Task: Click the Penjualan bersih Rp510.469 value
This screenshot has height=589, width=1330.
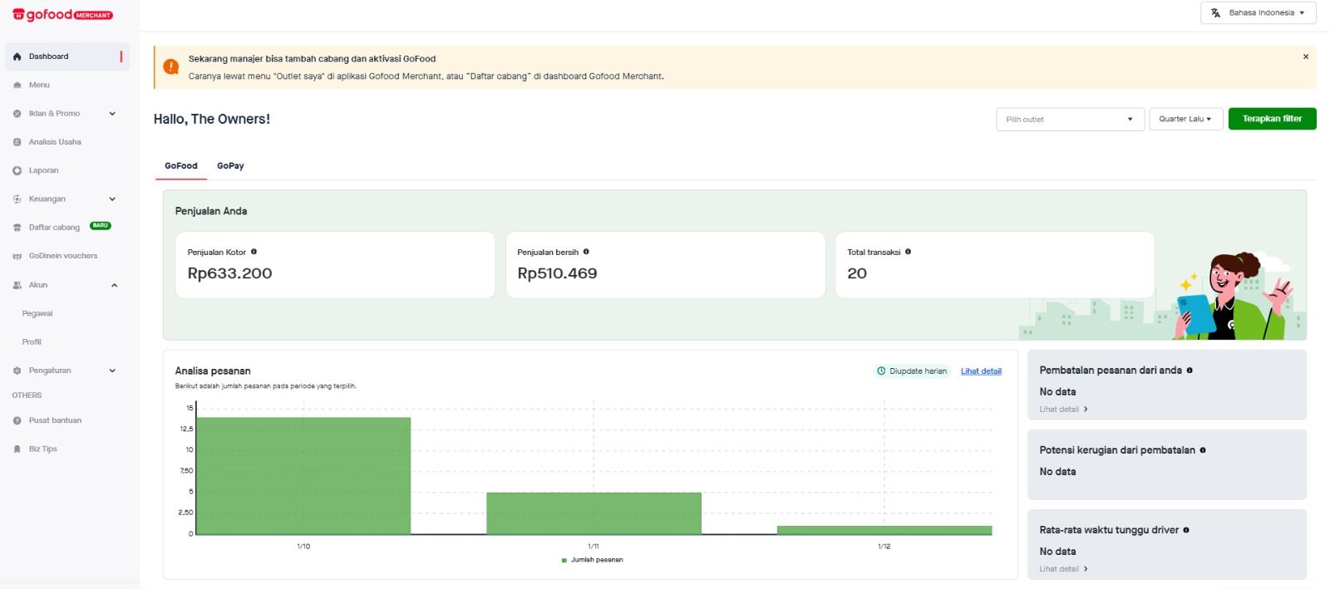Action: [557, 273]
